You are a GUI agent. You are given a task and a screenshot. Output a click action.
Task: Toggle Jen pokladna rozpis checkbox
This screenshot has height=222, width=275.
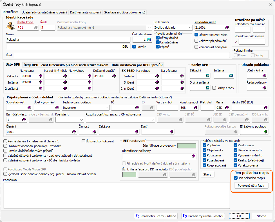(x=236, y=178)
